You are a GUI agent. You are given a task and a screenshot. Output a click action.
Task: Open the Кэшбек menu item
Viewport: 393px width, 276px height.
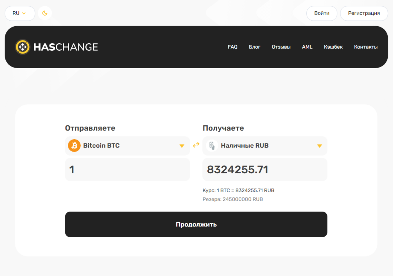pyautogui.click(x=333, y=47)
